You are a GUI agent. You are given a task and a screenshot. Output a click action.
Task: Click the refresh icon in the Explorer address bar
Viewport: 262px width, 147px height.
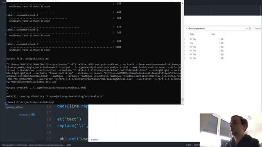250,29
